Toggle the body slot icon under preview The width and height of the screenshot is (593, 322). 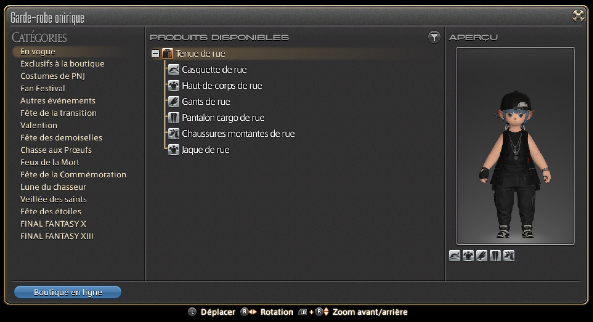coord(468,256)
